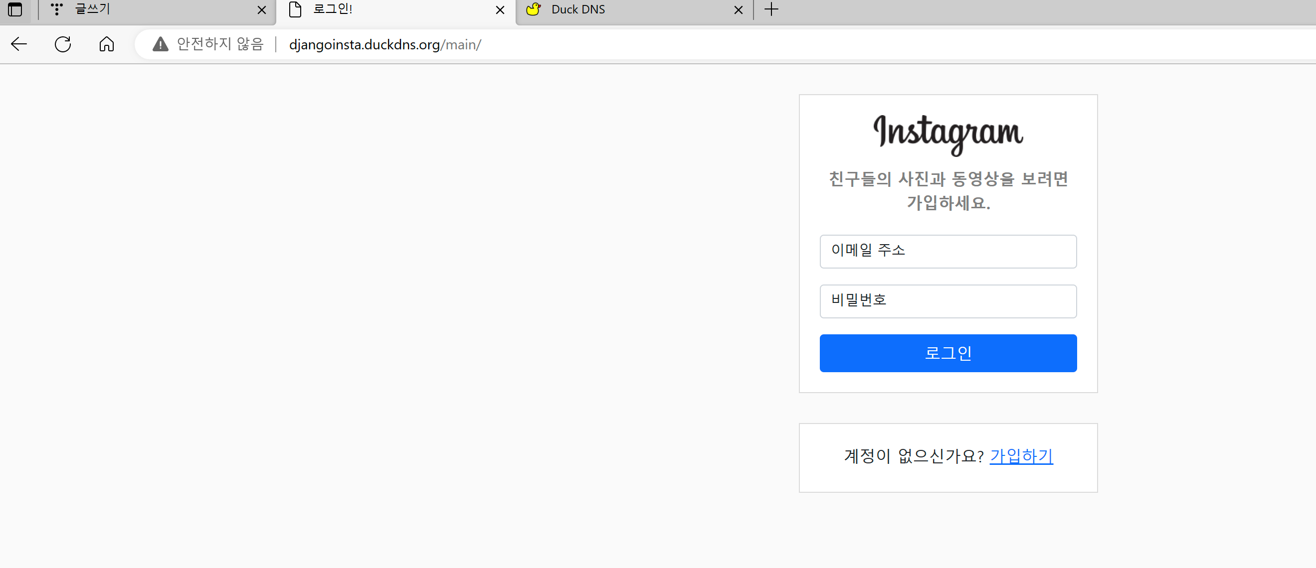
Task: Close the Duck DNS tab
Action: 738,9
